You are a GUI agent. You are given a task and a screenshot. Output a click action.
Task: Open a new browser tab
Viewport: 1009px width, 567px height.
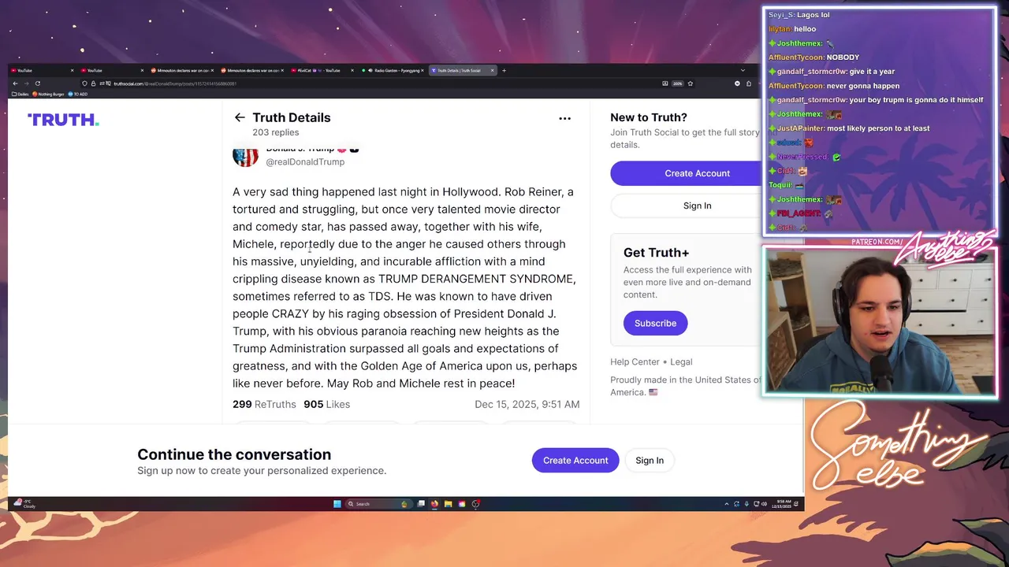click(x=504, y=70)
